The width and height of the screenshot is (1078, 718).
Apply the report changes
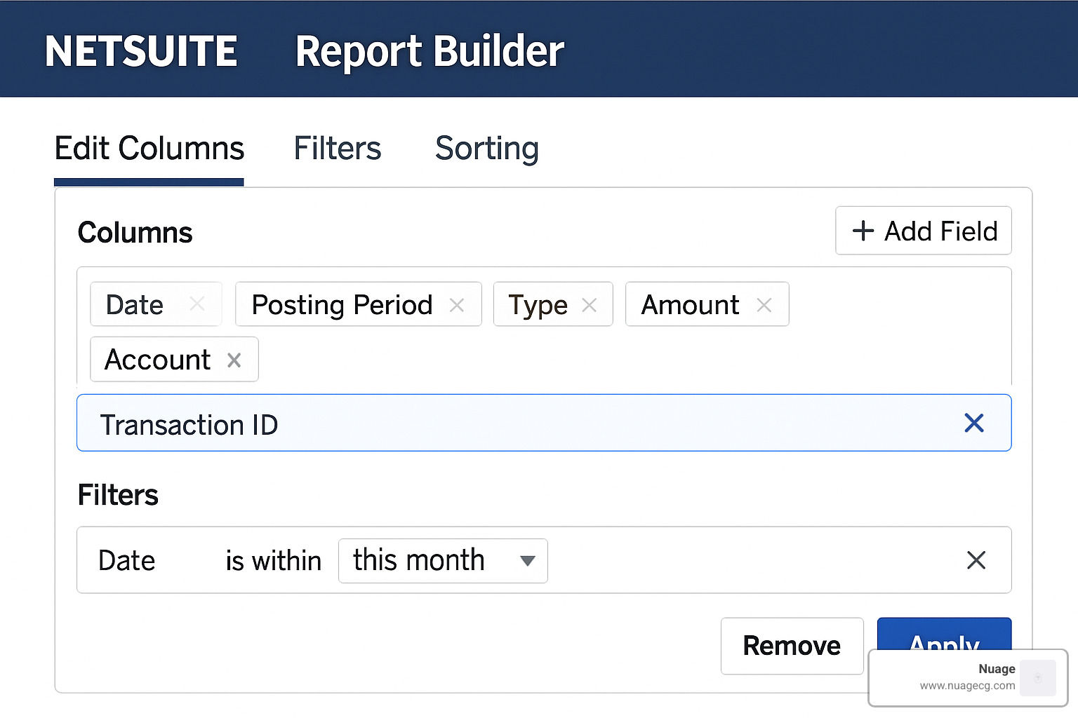pos(944,634)
